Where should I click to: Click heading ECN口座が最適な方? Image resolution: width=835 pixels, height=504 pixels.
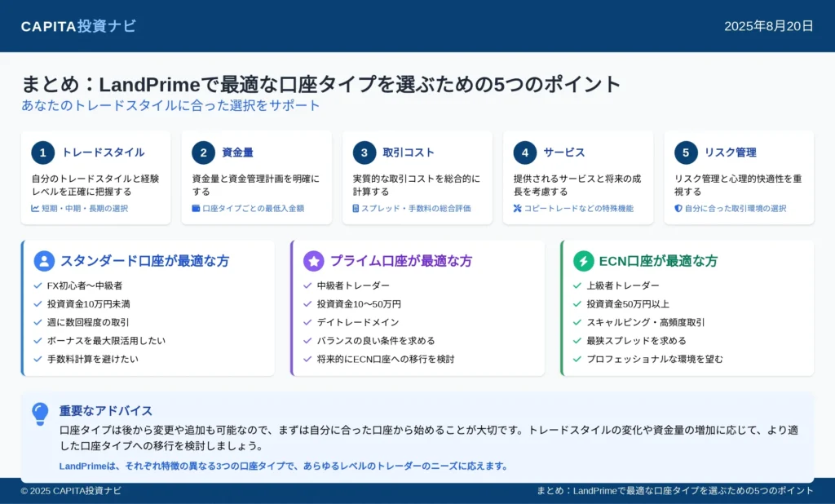click(x=658, y=261)
